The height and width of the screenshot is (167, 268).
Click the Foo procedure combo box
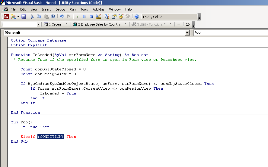[231, 32]
